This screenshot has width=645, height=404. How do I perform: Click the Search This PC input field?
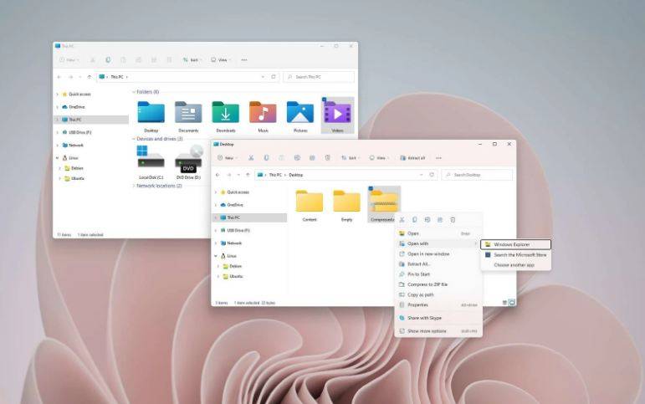pos(319,77)
